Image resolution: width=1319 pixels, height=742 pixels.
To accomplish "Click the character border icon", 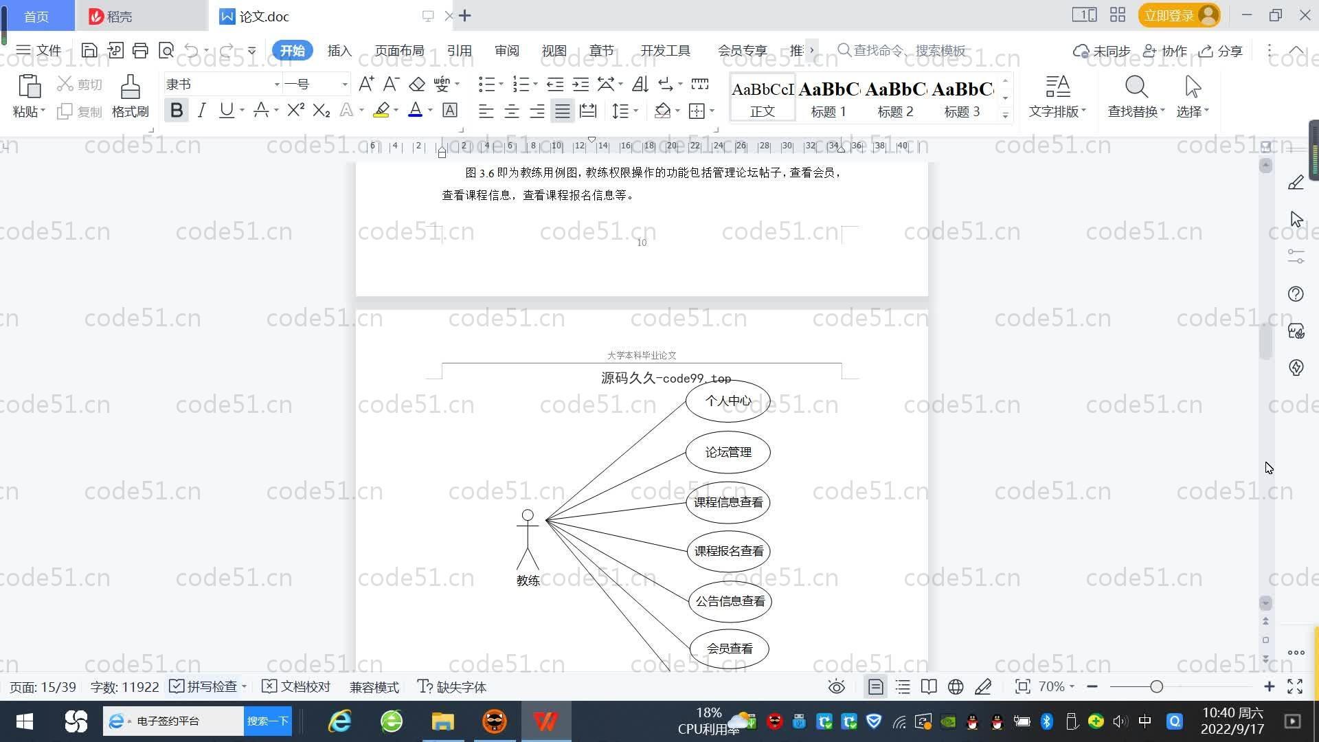I will click(x=450, y=110).
